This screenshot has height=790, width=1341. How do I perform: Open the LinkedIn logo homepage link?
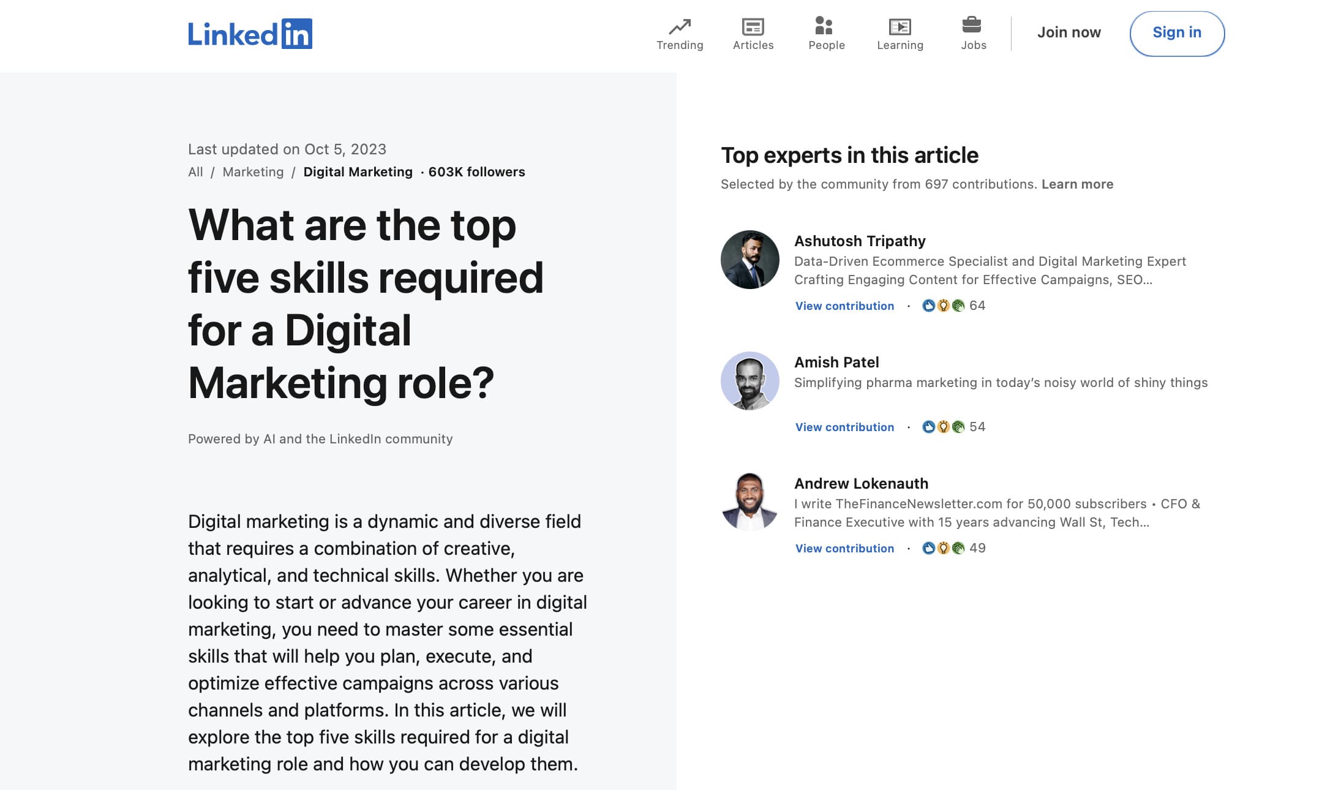(250, 34)
